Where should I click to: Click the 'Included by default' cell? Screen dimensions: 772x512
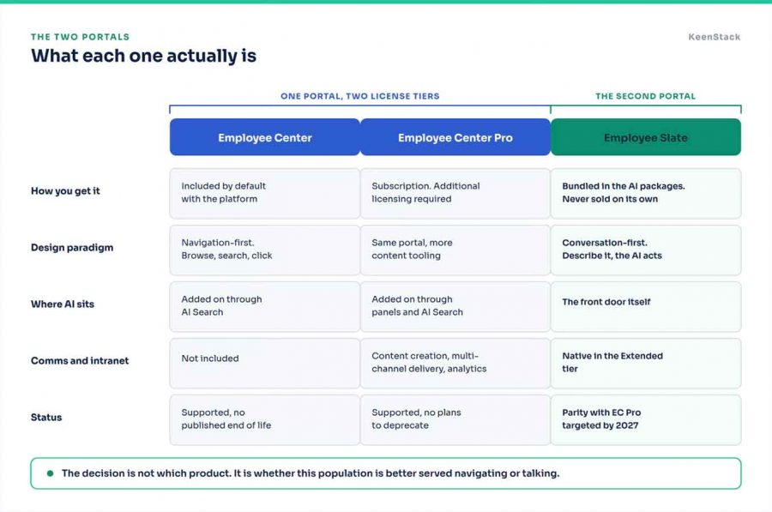pos(265,194)
